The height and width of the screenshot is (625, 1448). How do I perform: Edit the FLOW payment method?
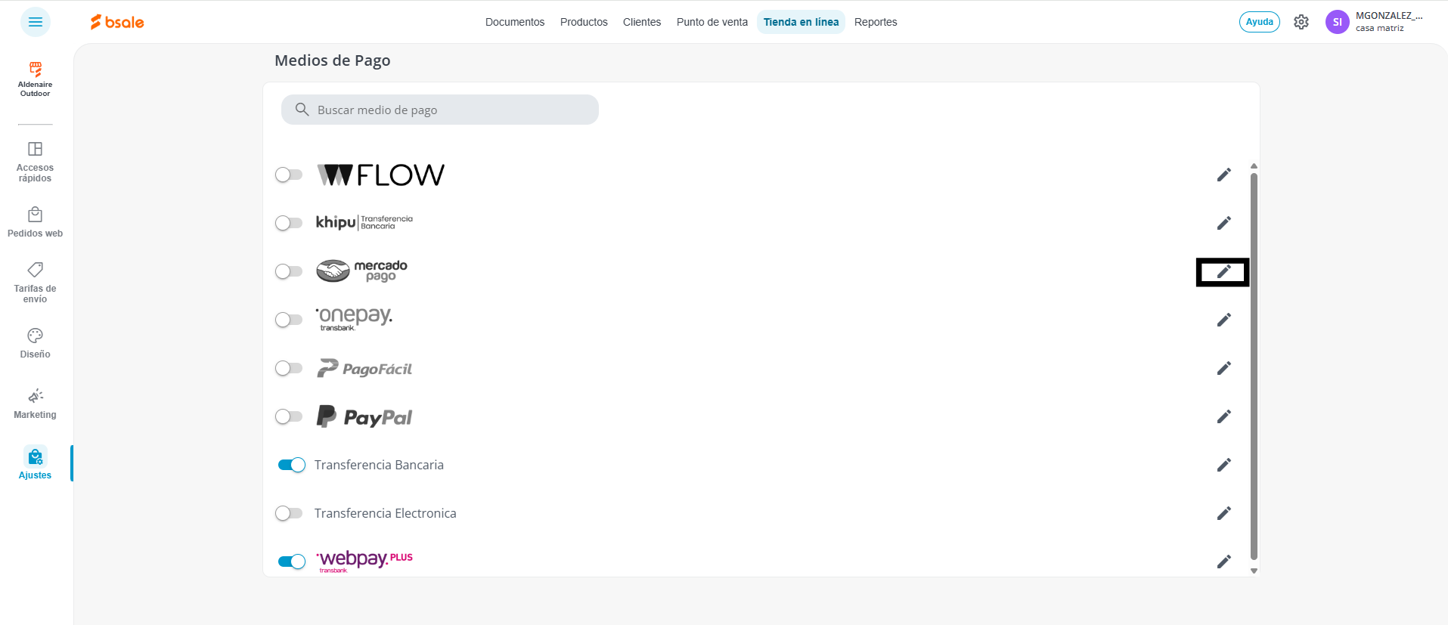coord(1224,175)
